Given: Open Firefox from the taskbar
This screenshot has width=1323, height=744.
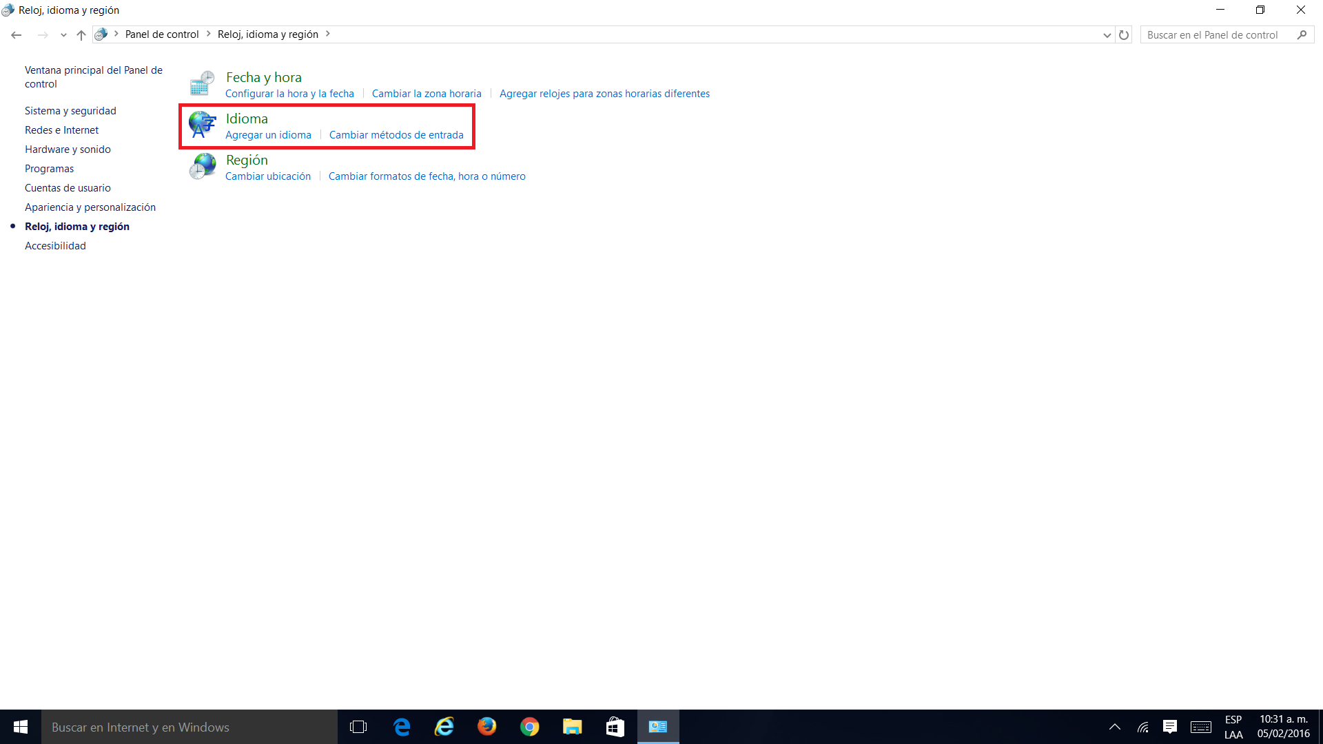Looking at the screenshot, I should (x=487, y=727).
